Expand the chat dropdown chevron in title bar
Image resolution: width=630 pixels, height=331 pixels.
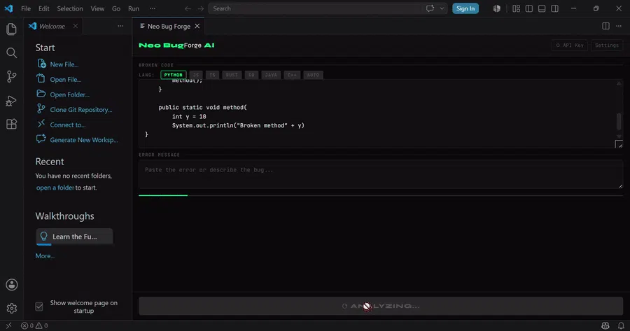(442, 8)
